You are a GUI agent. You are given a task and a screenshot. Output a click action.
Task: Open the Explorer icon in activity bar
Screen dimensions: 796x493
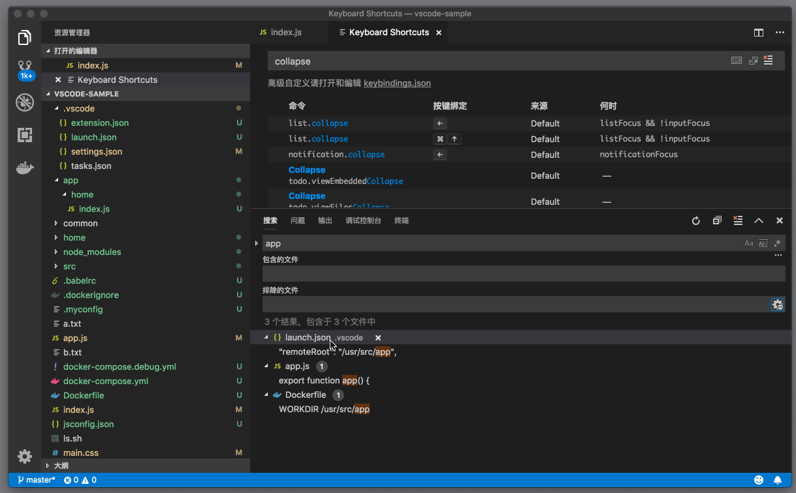25,38
